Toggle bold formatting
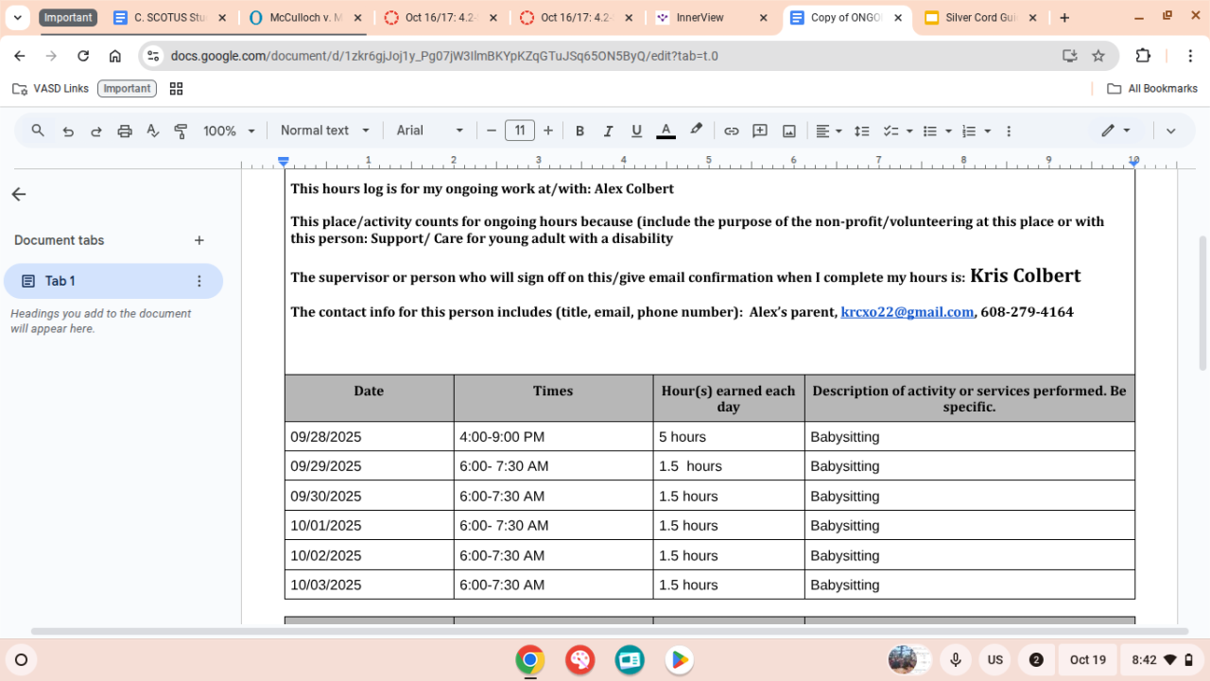The width and height of the screenshot is (1210, 681). [x=580, y=131]
